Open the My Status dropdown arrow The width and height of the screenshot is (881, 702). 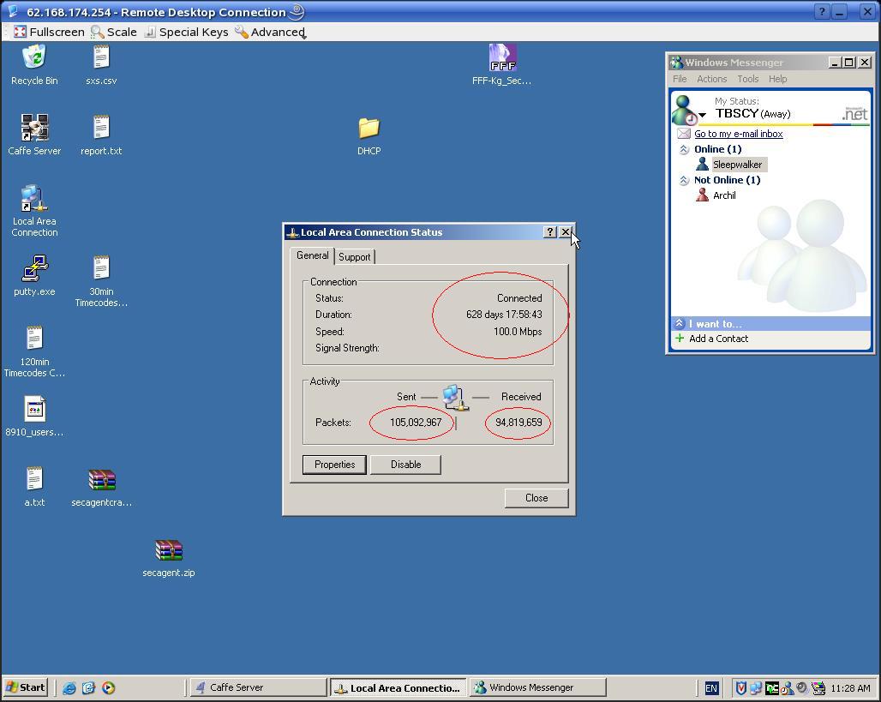tap(702, 115)
